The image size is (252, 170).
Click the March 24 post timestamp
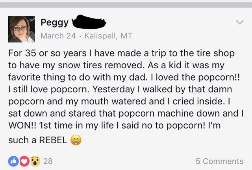coord(57,36)
